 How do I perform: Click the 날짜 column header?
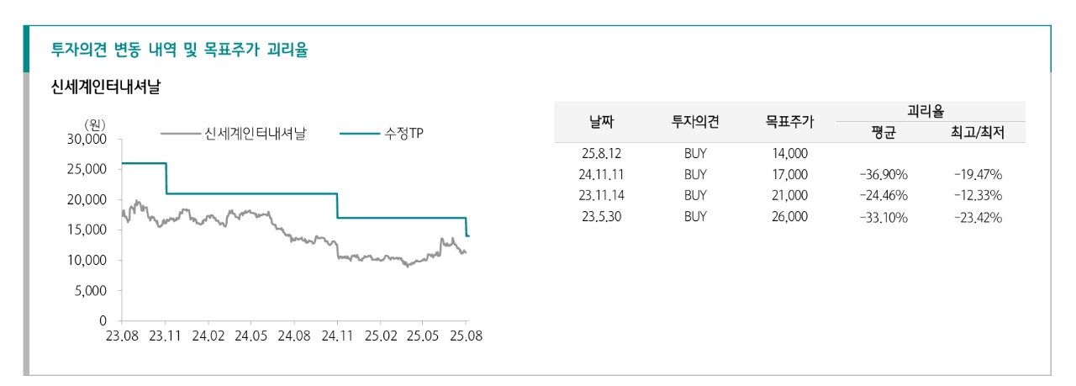(x=601, y=121)
